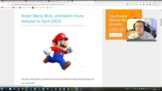The width and height of the screenshot is (162, 91).
Task: Open the News category link
Action: tap(83, 26)
